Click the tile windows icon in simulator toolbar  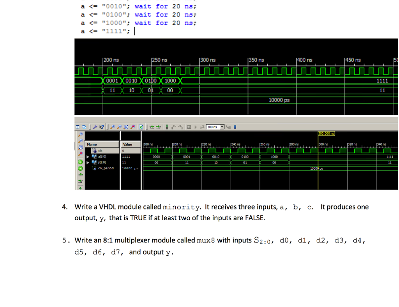(78, 127)
